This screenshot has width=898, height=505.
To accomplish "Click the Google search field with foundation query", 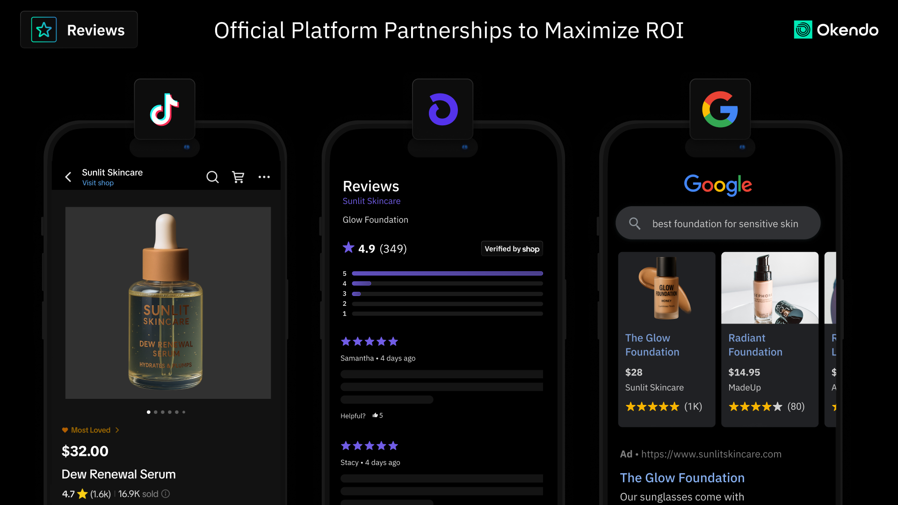I will coord(718,224).
